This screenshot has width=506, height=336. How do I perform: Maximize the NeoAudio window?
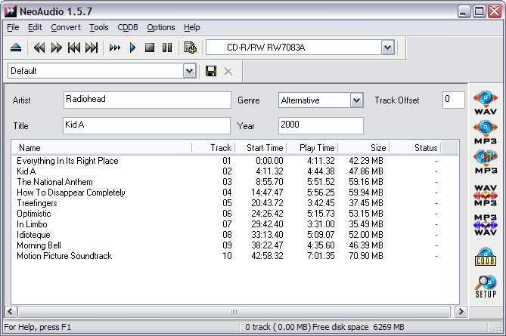coord(480,11)
